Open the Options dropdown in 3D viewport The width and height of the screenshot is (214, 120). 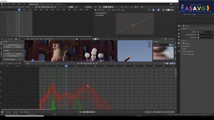173,7
